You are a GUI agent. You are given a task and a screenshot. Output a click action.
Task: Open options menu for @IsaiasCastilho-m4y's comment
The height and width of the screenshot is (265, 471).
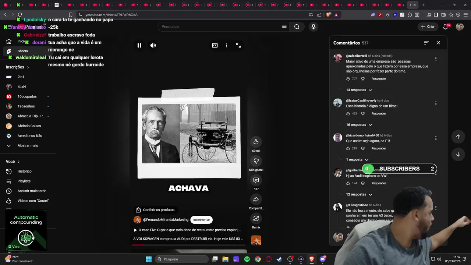tap(436, 103)
